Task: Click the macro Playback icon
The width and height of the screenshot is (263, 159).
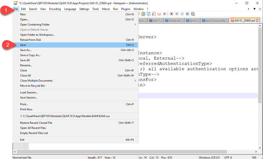Action: (182, 14)
